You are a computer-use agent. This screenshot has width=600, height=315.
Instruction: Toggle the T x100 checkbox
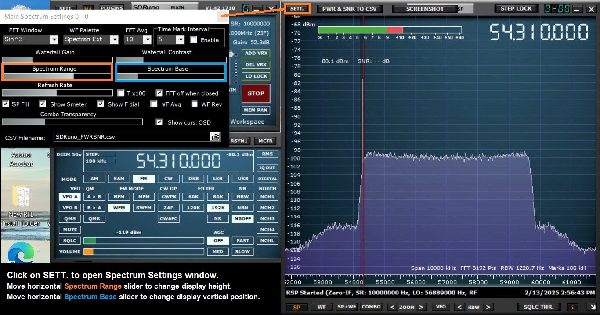point(121,93)
